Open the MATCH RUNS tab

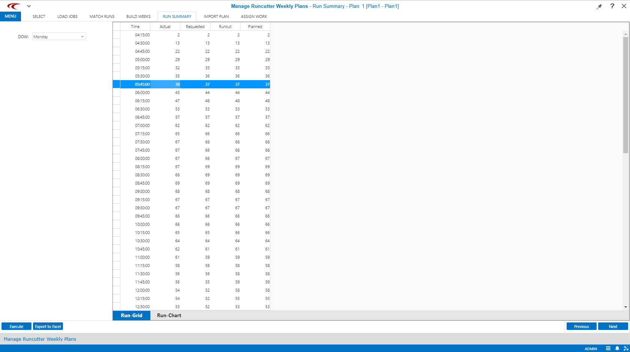(102, 16)
